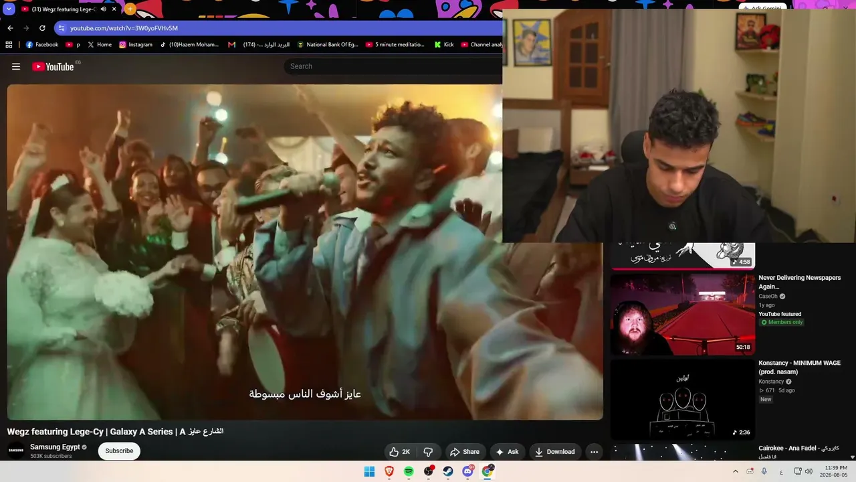The width and height of the screenshot is (856, 482).
Task: Open OBS Studio from taskbar
Action: pos(429,471)
